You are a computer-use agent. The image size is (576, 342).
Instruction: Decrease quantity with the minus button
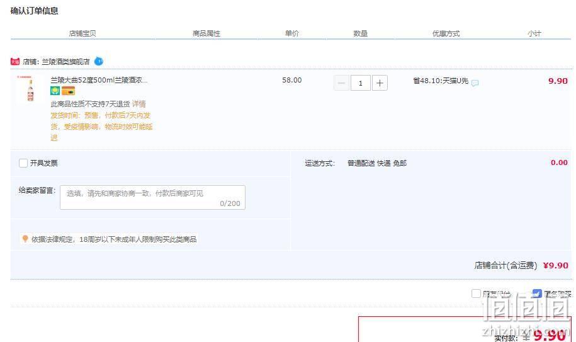click(x=341, y=83)
